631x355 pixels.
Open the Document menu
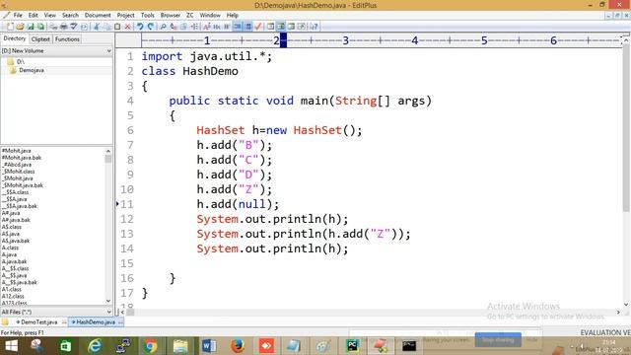tap(98, 16)
